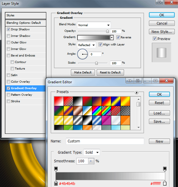Enable the Outer Glow checkbox
178x187 pixels.
[x=8, y=42]
